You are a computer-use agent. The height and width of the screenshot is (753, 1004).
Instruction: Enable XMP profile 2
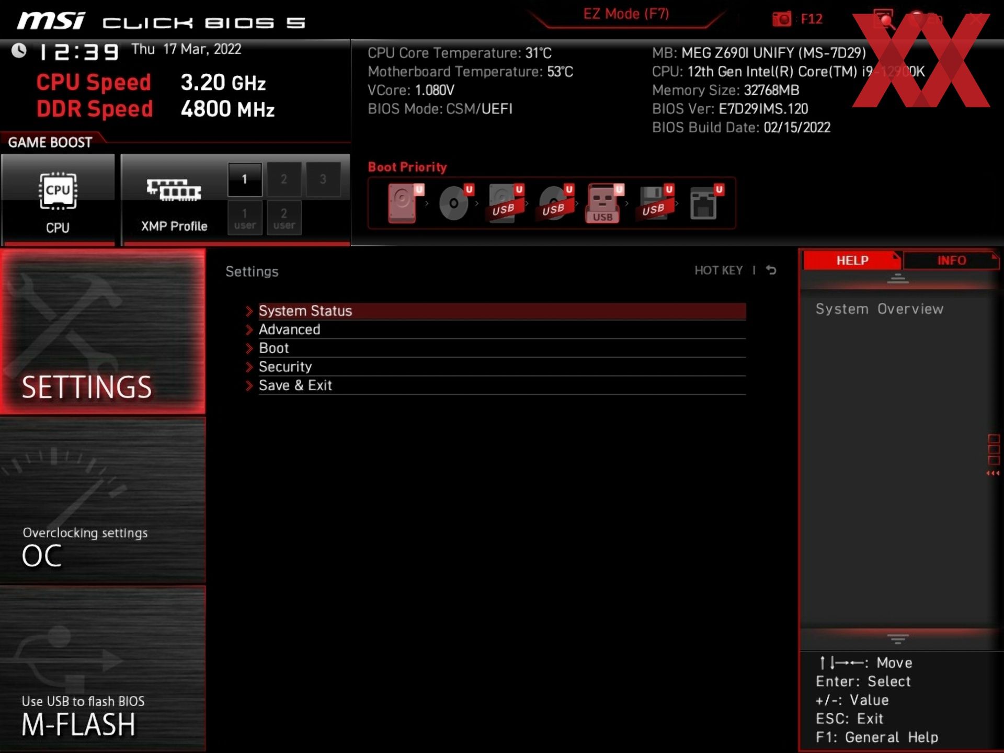(284, 179)
